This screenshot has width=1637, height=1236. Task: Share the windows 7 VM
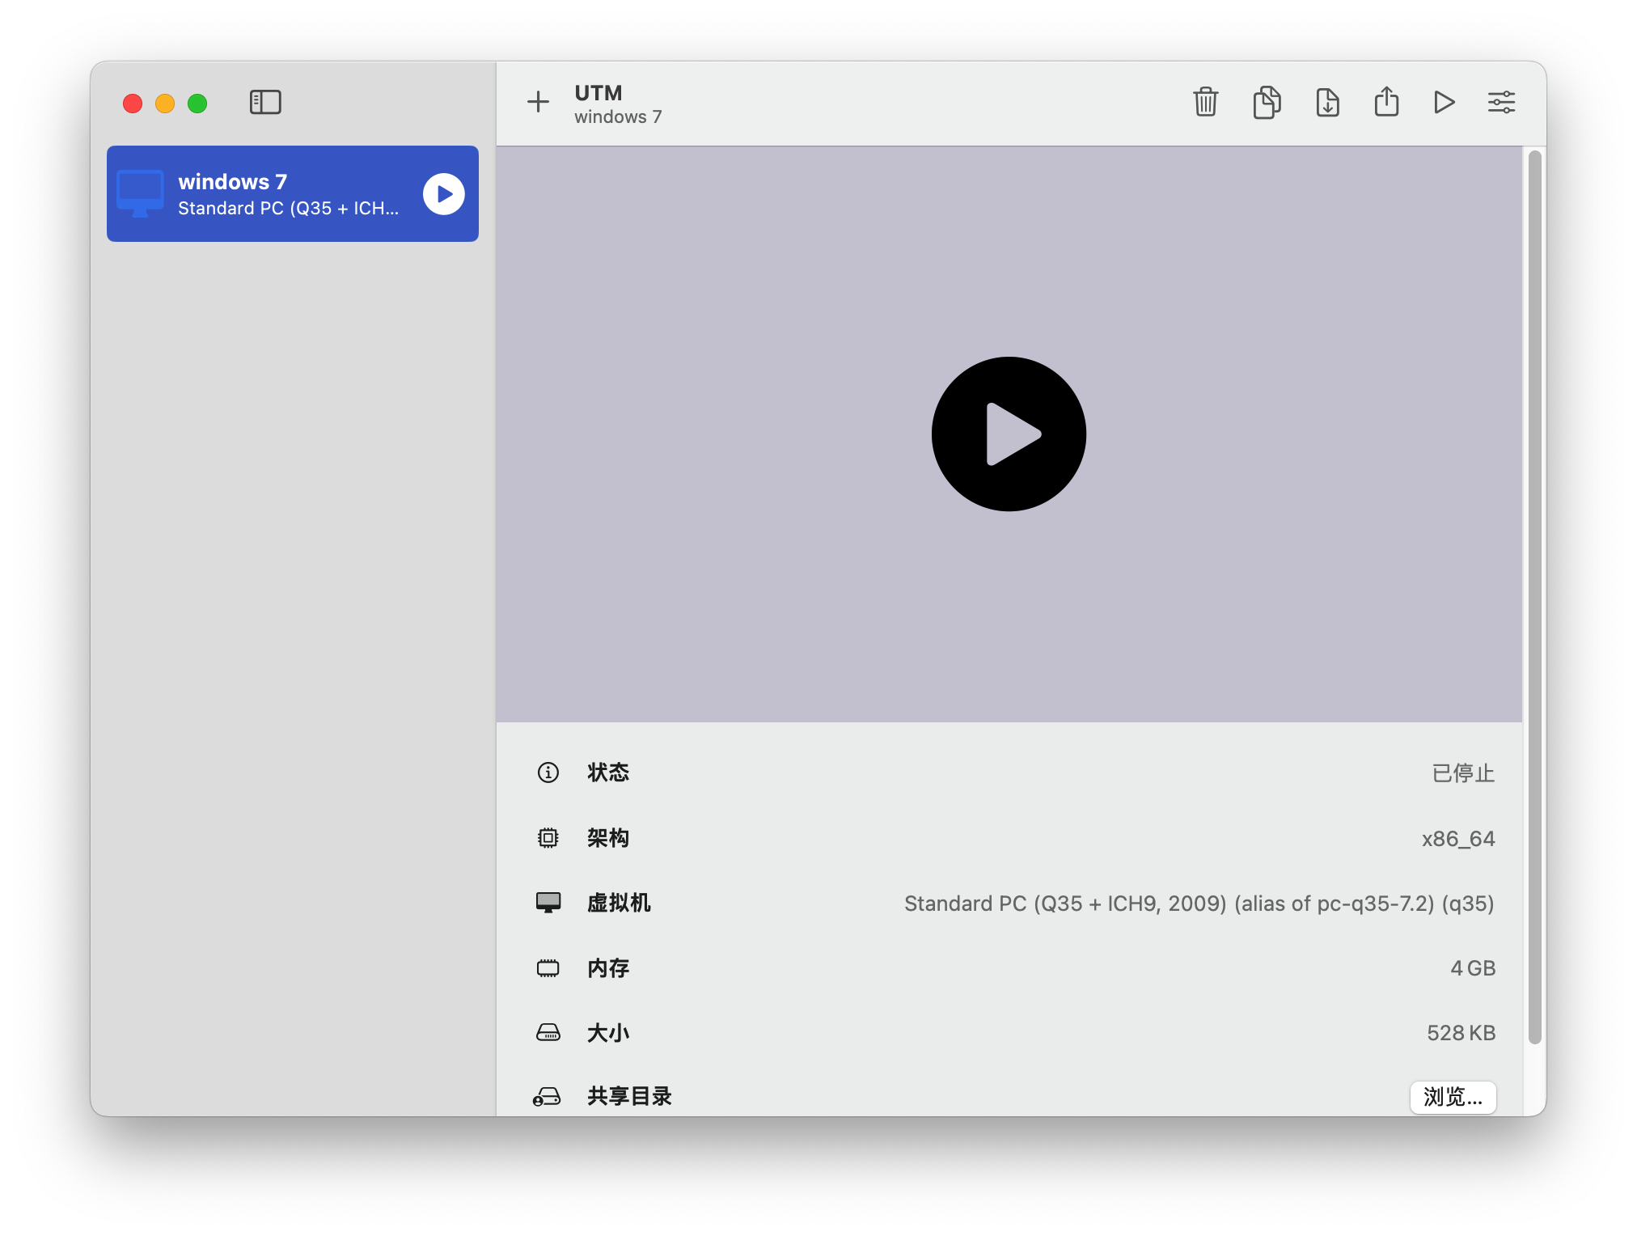(x=1386, y=102)
